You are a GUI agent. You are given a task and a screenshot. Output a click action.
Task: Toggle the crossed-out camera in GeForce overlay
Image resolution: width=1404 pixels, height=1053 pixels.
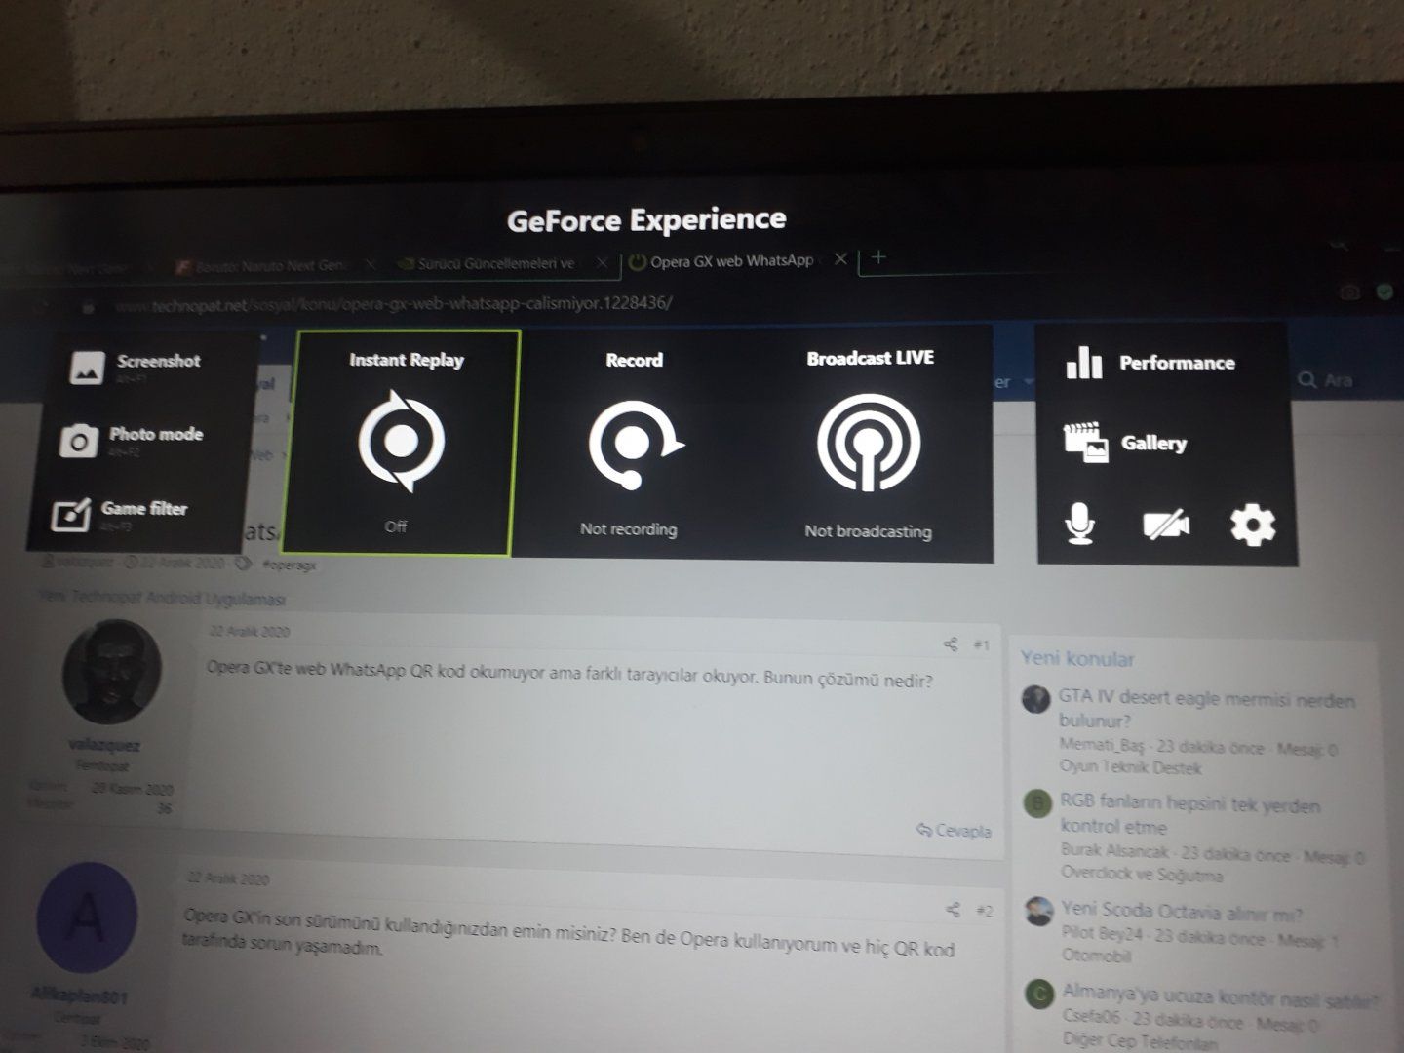[x=1166, y=525]
